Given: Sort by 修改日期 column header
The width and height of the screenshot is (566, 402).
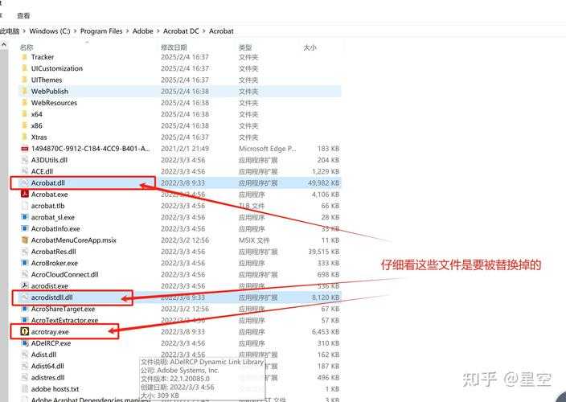Looking at the screenshot, I should point(174,47).
